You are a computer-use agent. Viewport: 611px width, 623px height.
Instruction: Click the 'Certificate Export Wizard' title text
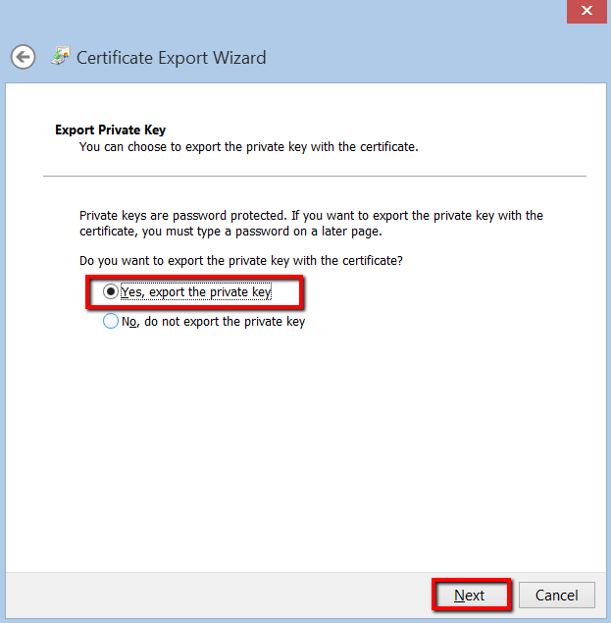[x=171, y=57]
